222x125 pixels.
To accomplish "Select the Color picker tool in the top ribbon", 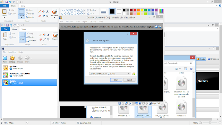I will click(44, 16).
